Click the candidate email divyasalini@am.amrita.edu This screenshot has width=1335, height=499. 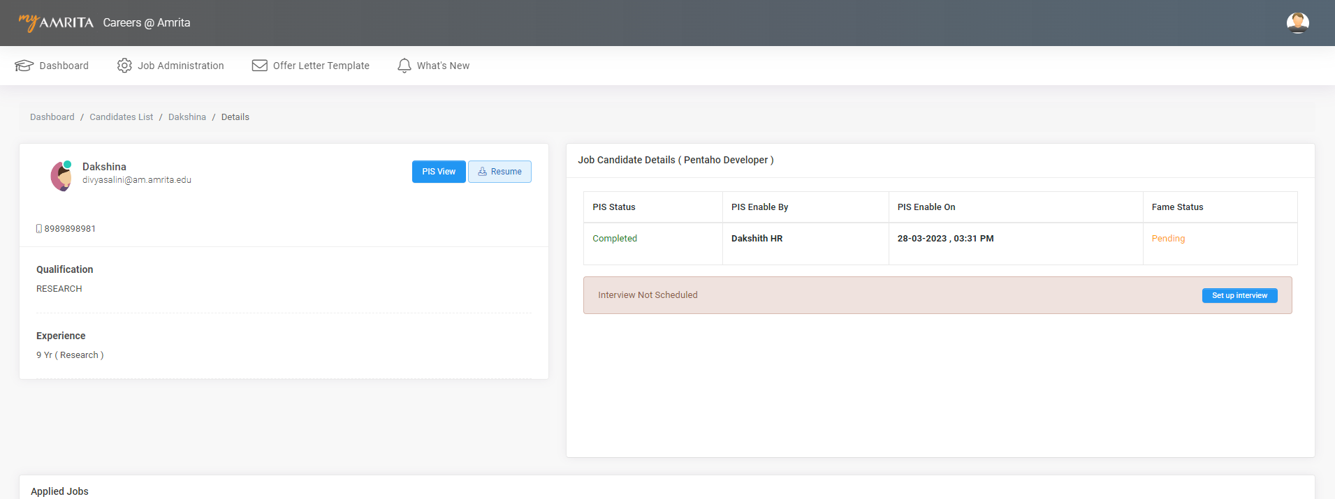(137, 180)
